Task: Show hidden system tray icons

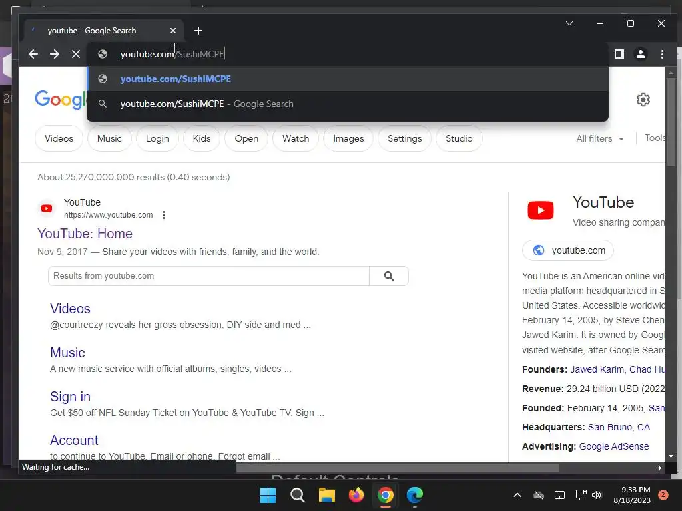Action: (x=517, y=495)
